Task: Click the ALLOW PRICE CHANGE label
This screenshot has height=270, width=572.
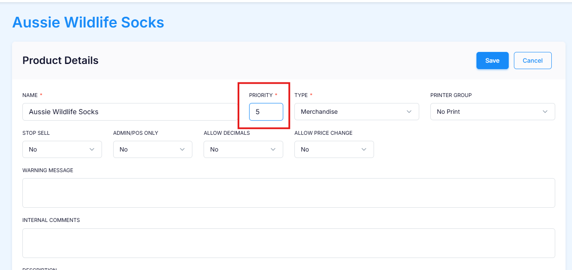Action: (323, 133)
